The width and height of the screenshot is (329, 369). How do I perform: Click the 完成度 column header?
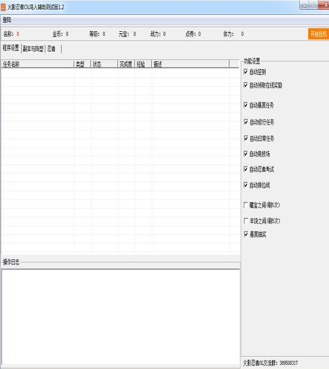(126, 64)
